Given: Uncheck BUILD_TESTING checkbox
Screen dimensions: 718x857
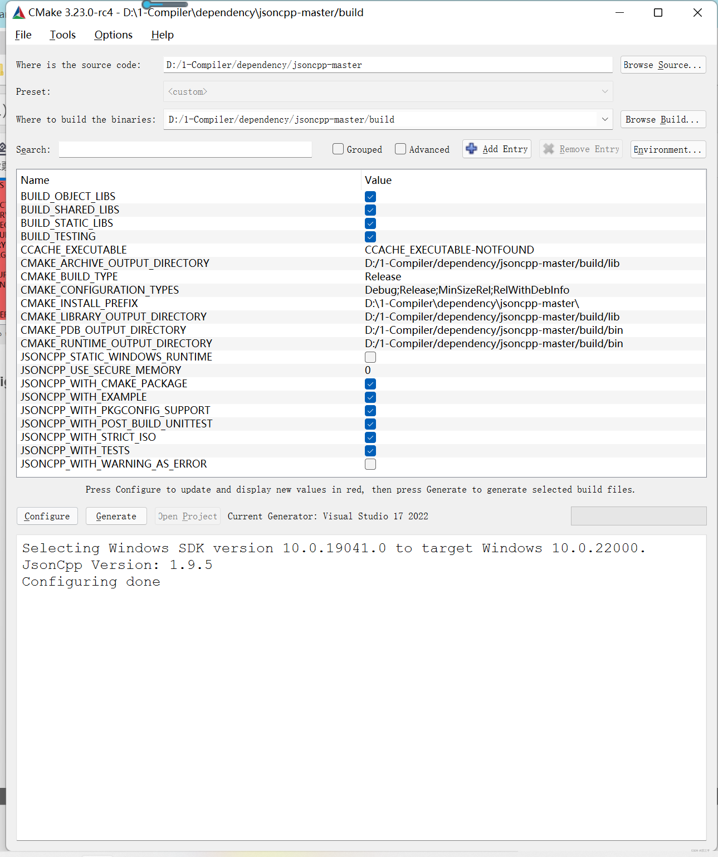Looking at the screenshot, I should click(370, 237).
